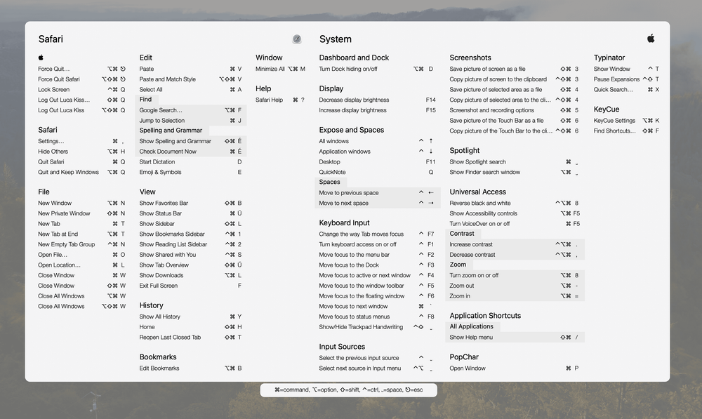Select Save picture of screen as a file
The height and width of the screenshot is (419, 702).
515,69
